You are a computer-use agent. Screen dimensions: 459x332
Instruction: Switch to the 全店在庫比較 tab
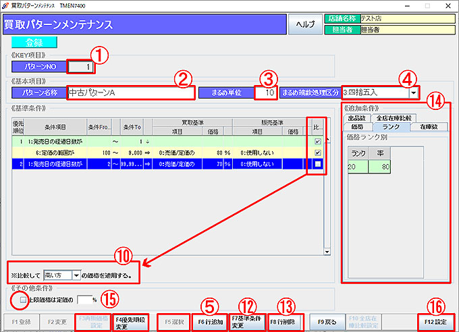click(394, 118)
